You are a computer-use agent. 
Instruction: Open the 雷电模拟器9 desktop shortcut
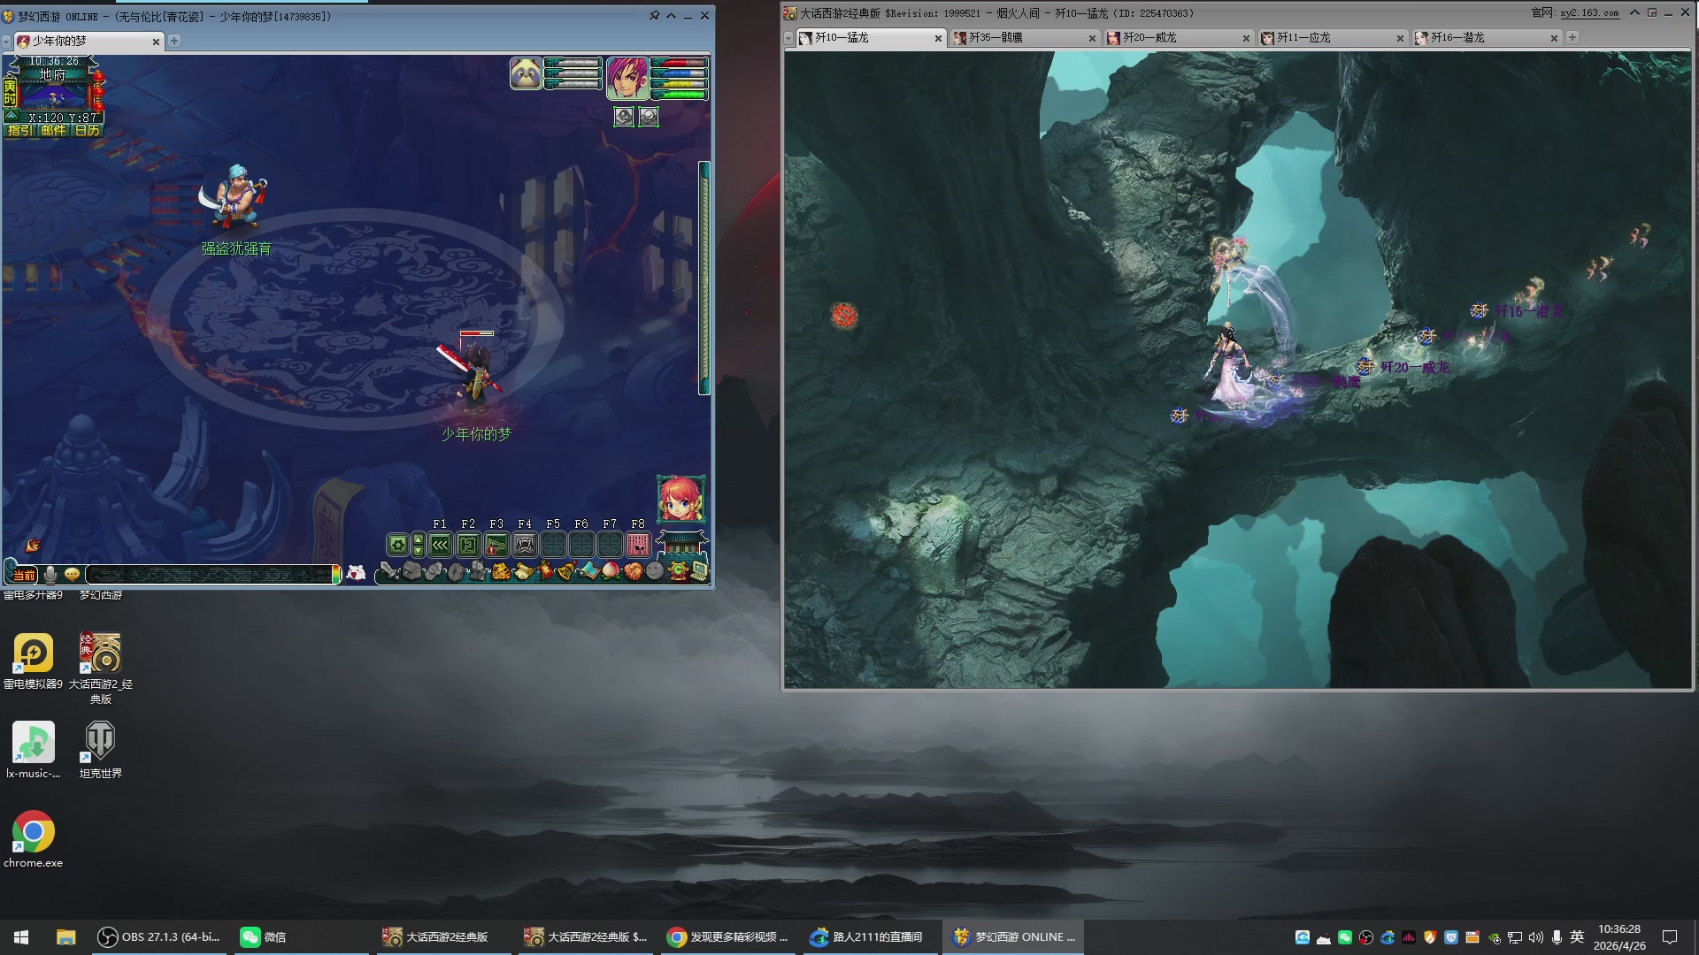point(34,661)
